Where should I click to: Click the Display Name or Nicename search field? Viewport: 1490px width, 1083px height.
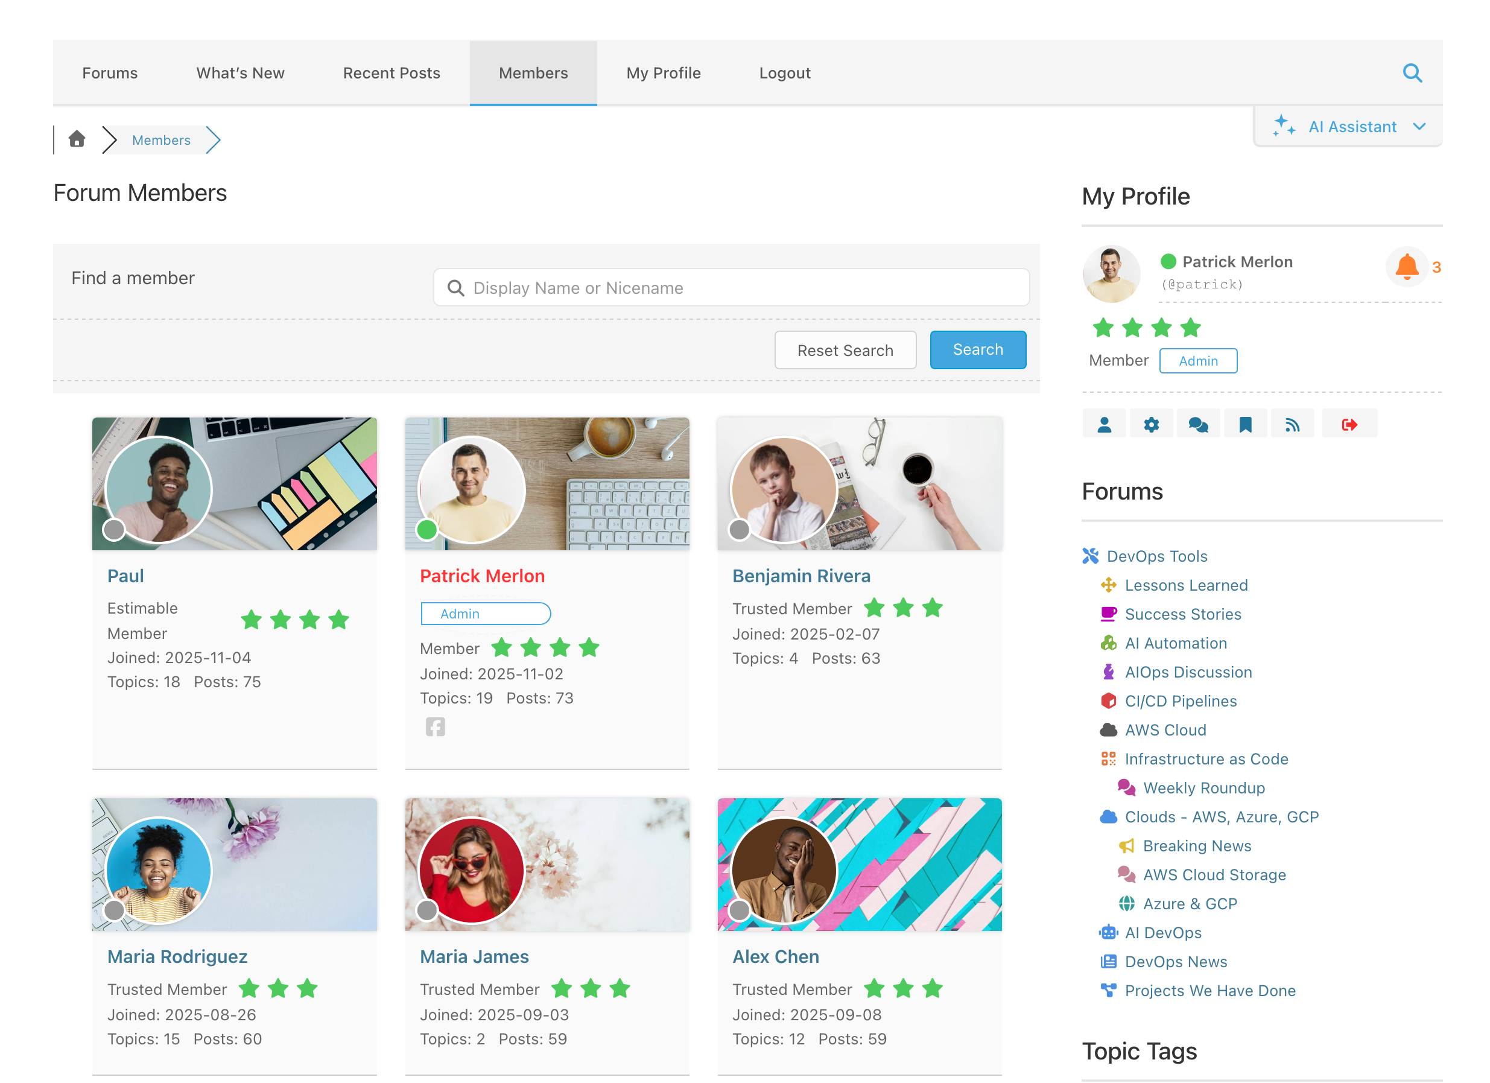[731, 287]
